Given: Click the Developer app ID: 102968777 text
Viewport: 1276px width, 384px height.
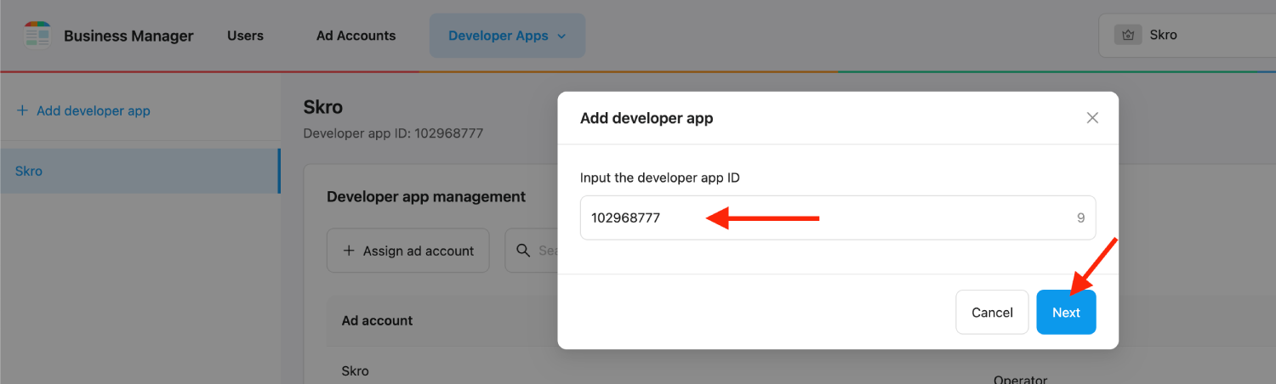Looking at the screenshot, I should pos(393,133).
